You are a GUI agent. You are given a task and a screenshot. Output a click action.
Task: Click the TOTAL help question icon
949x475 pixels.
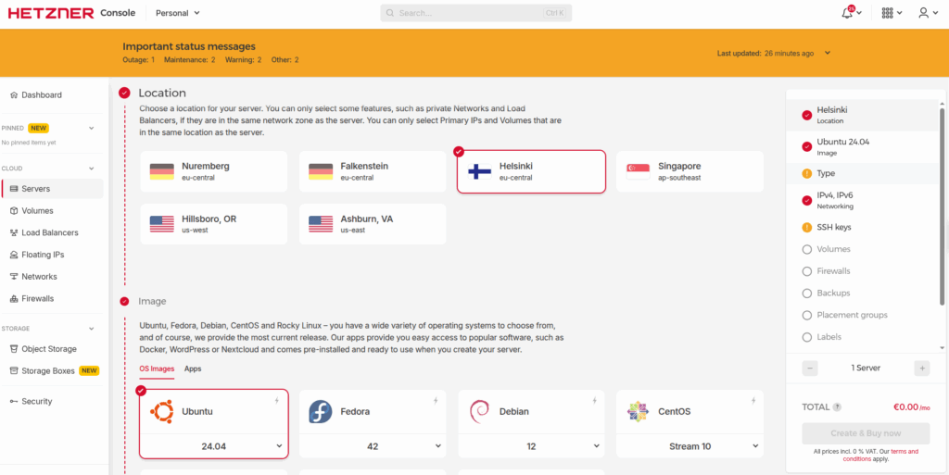click(837, 407)
